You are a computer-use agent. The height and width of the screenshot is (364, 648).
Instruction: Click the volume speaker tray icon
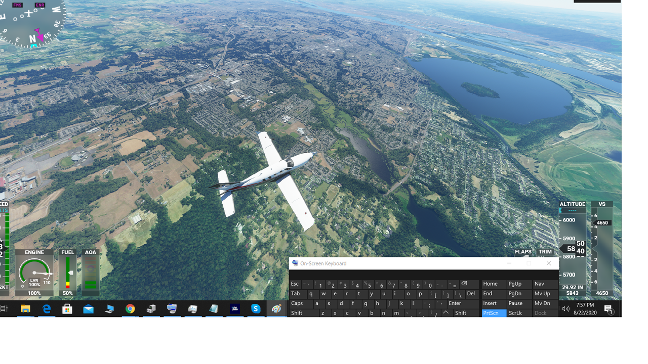pyautogui.click(x=565, y=309)
